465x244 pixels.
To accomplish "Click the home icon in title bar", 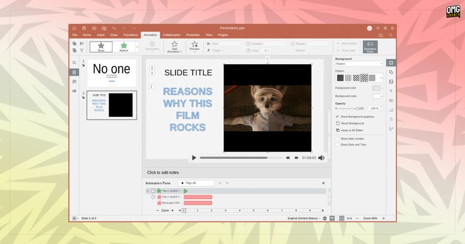I will (74, 28).
